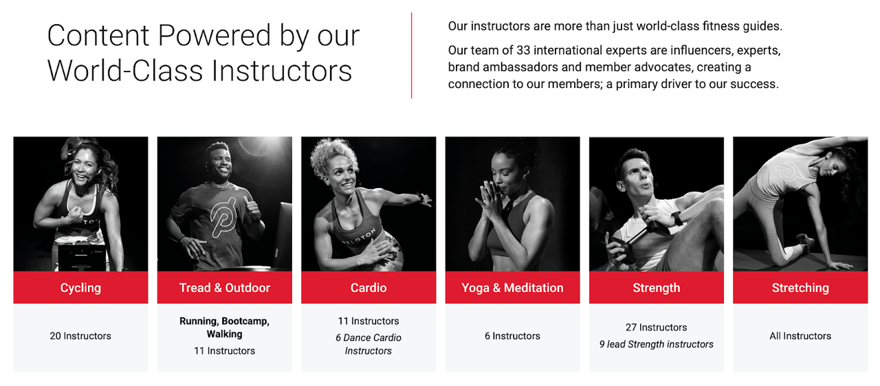The height and width of the screenshot is (386, 880).
Task: Select the red Tread & Outdoor label
Action: (224, 288)
